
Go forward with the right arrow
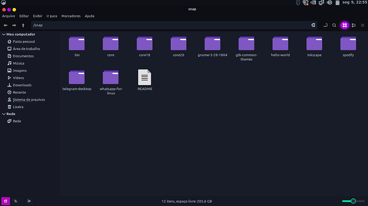click(x=14, y=26)
